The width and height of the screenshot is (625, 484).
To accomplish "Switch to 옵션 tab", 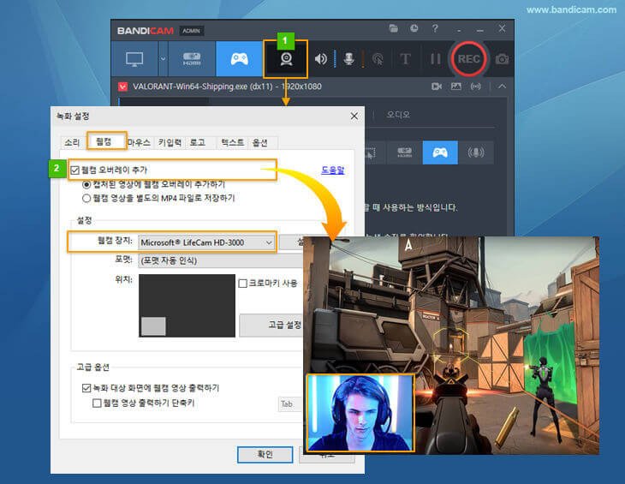I will coord(260,142).
